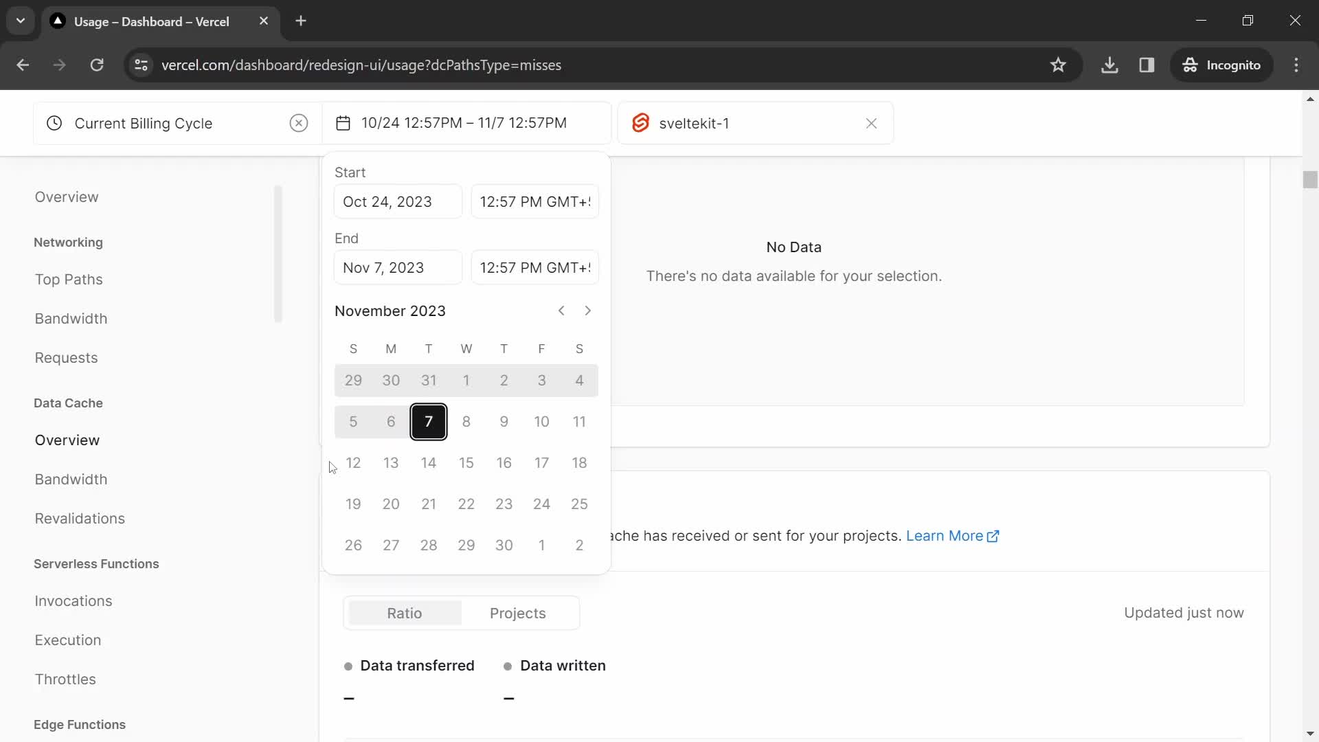Select the Ratio tab in data view
The height and width of the screenshot is (742, 1319).
(x=405, y=612)
